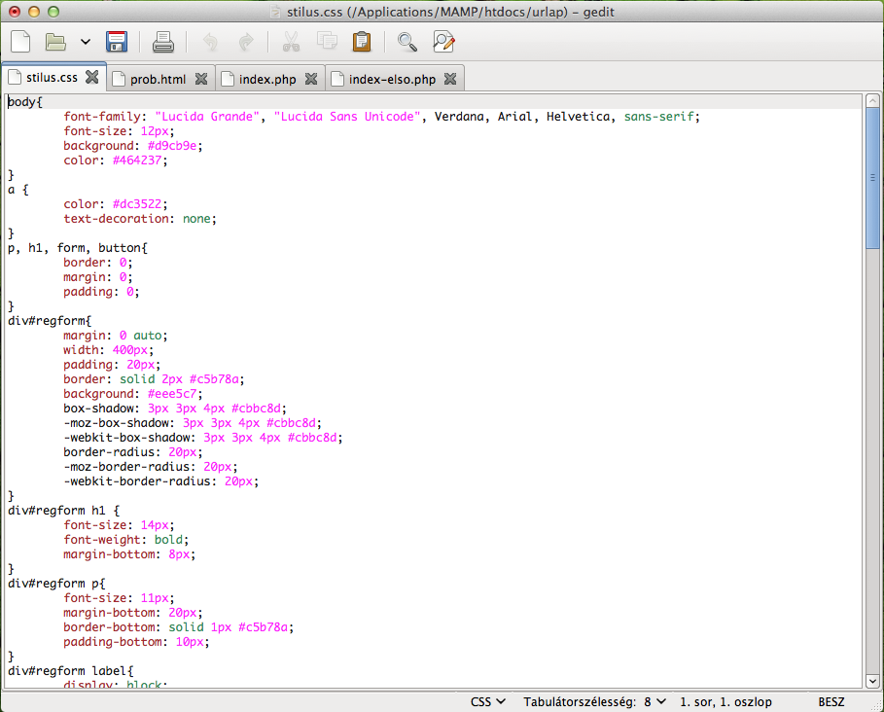Click the 'p, h1, form, button{' selector
Image resolution: width=884 pixels, height=712 pixels.
click(x=78, y=248)
